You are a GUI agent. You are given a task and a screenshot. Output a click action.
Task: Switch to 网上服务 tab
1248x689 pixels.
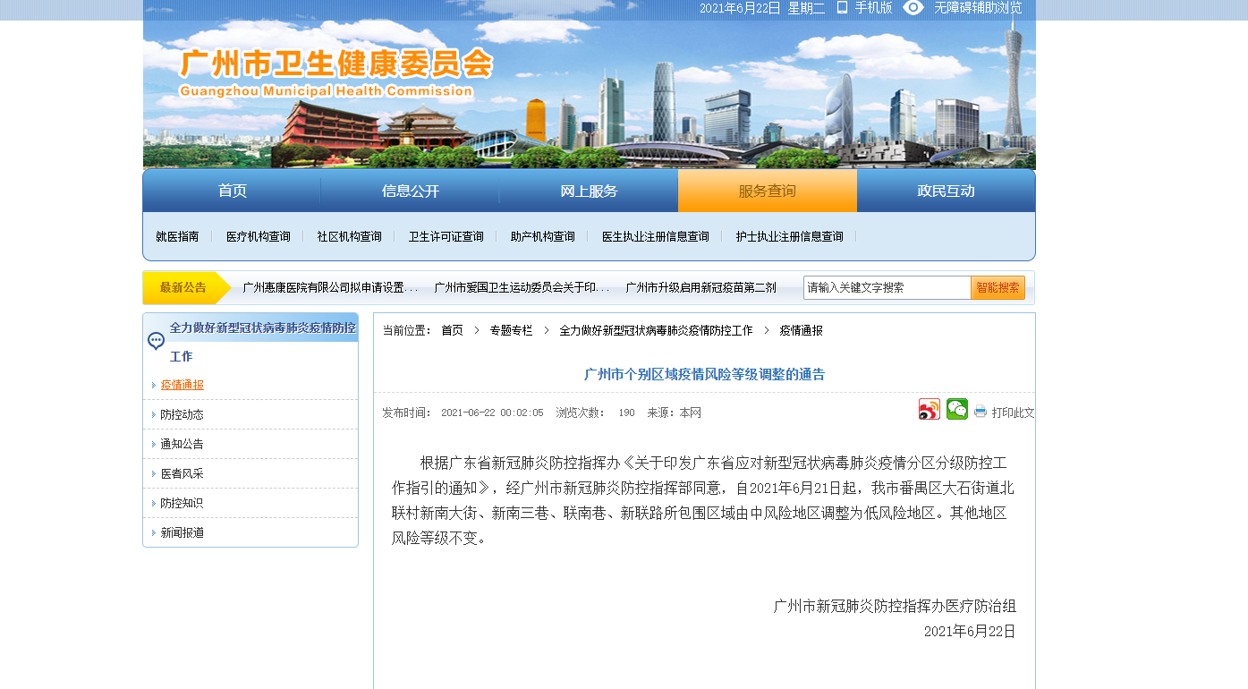coord(589,191)
